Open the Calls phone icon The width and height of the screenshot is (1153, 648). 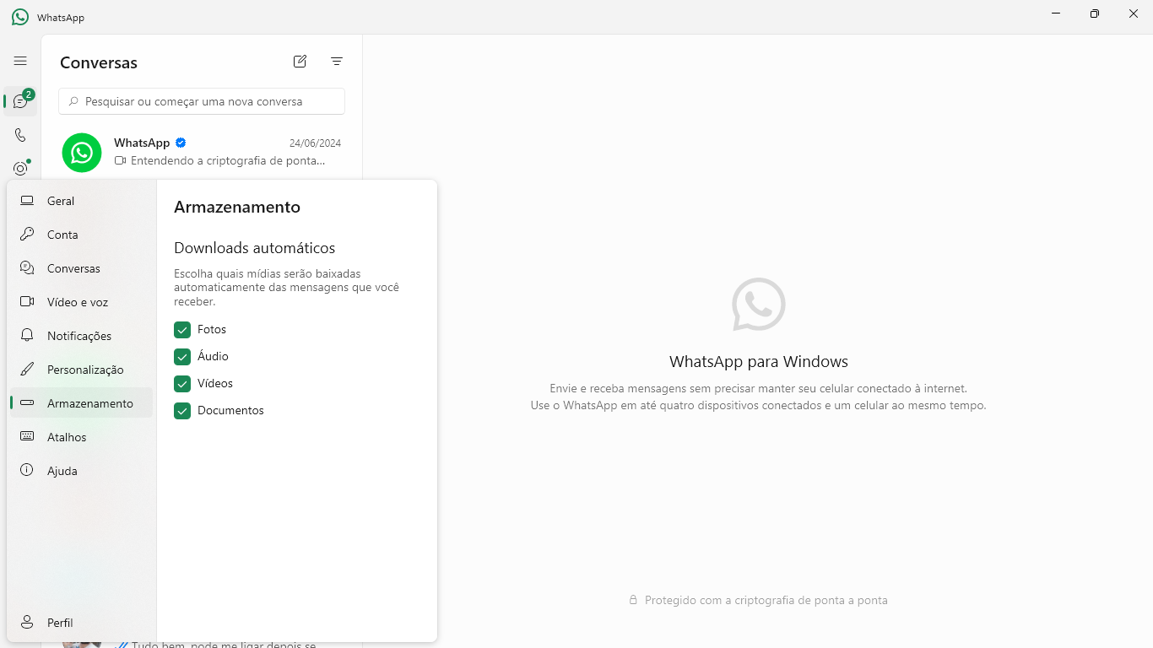click(20, 135)
